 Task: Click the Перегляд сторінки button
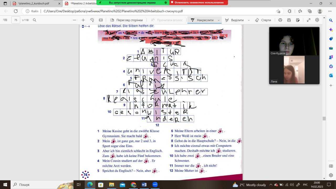[127, 20]
